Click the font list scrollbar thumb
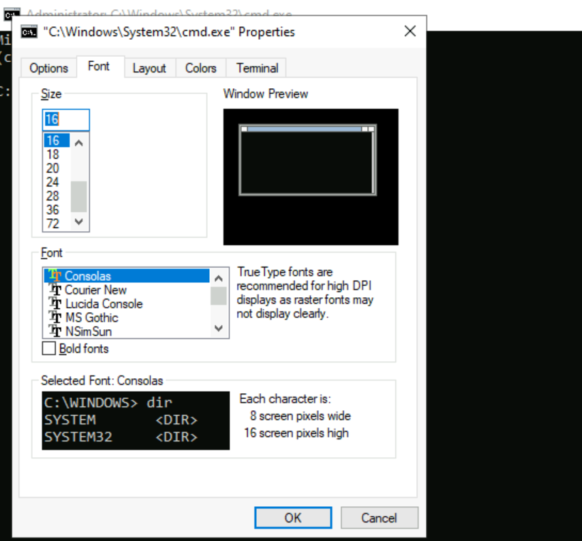Screen dimensions: 582x541 point(218,296)
